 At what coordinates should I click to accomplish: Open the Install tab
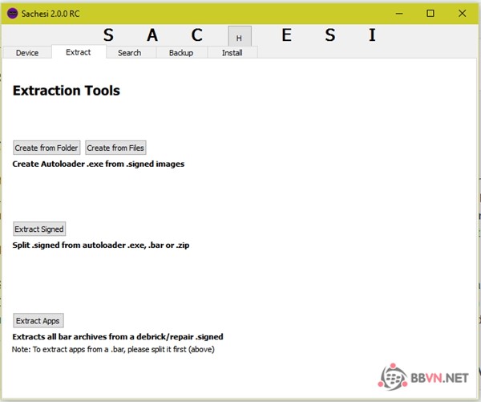232,53
